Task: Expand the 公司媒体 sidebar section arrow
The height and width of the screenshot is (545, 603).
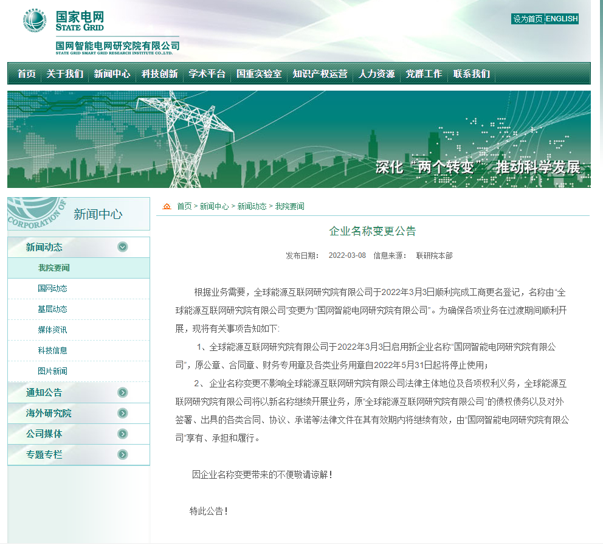Action: point(123,434)
